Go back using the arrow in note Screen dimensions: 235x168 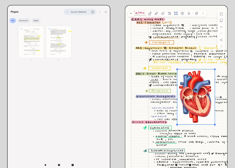coord(131,14)
